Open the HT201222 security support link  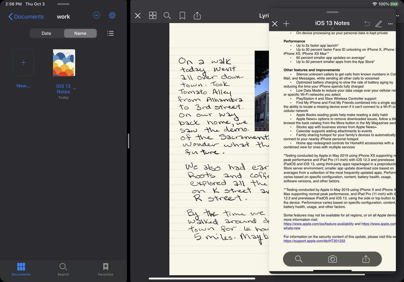point(314,241)
